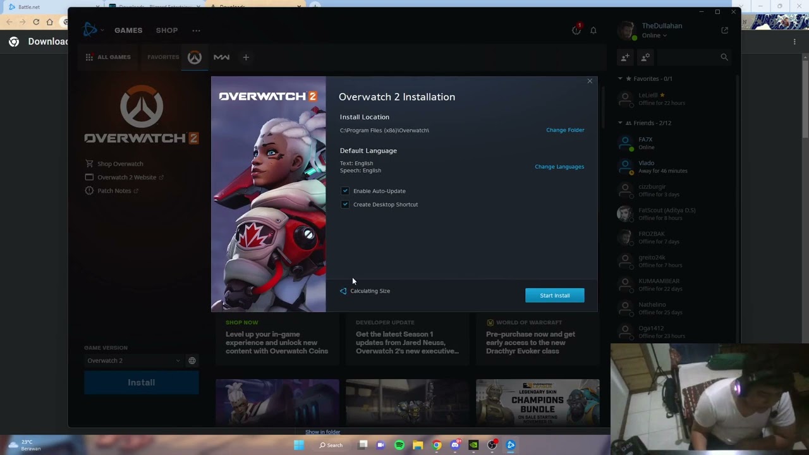809x455 pixels.
Task: Click the Battle.net taskbar icon
Action: [511, 445]
